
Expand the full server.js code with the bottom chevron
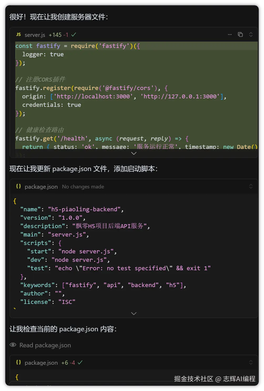(134, 153)
